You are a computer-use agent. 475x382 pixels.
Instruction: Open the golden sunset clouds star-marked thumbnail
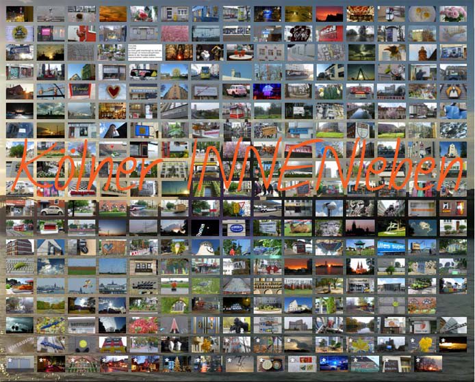(453, 345)
